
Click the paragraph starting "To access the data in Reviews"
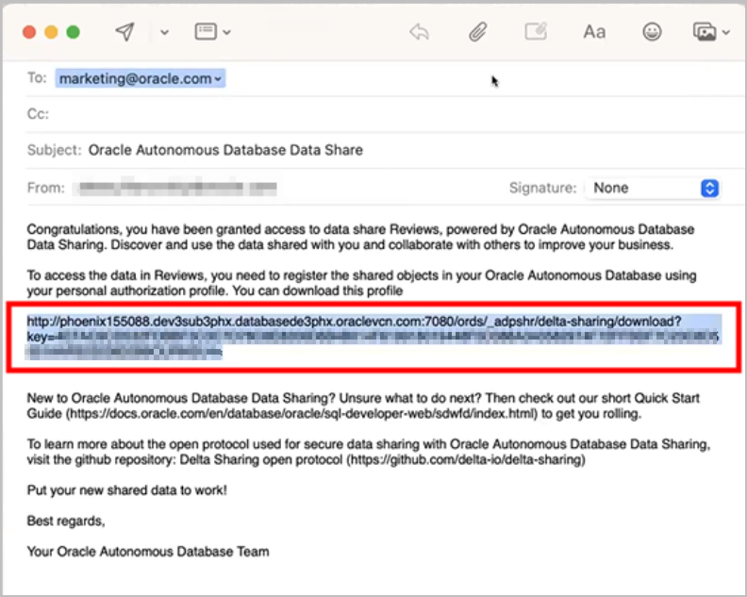tap(361, 283)
